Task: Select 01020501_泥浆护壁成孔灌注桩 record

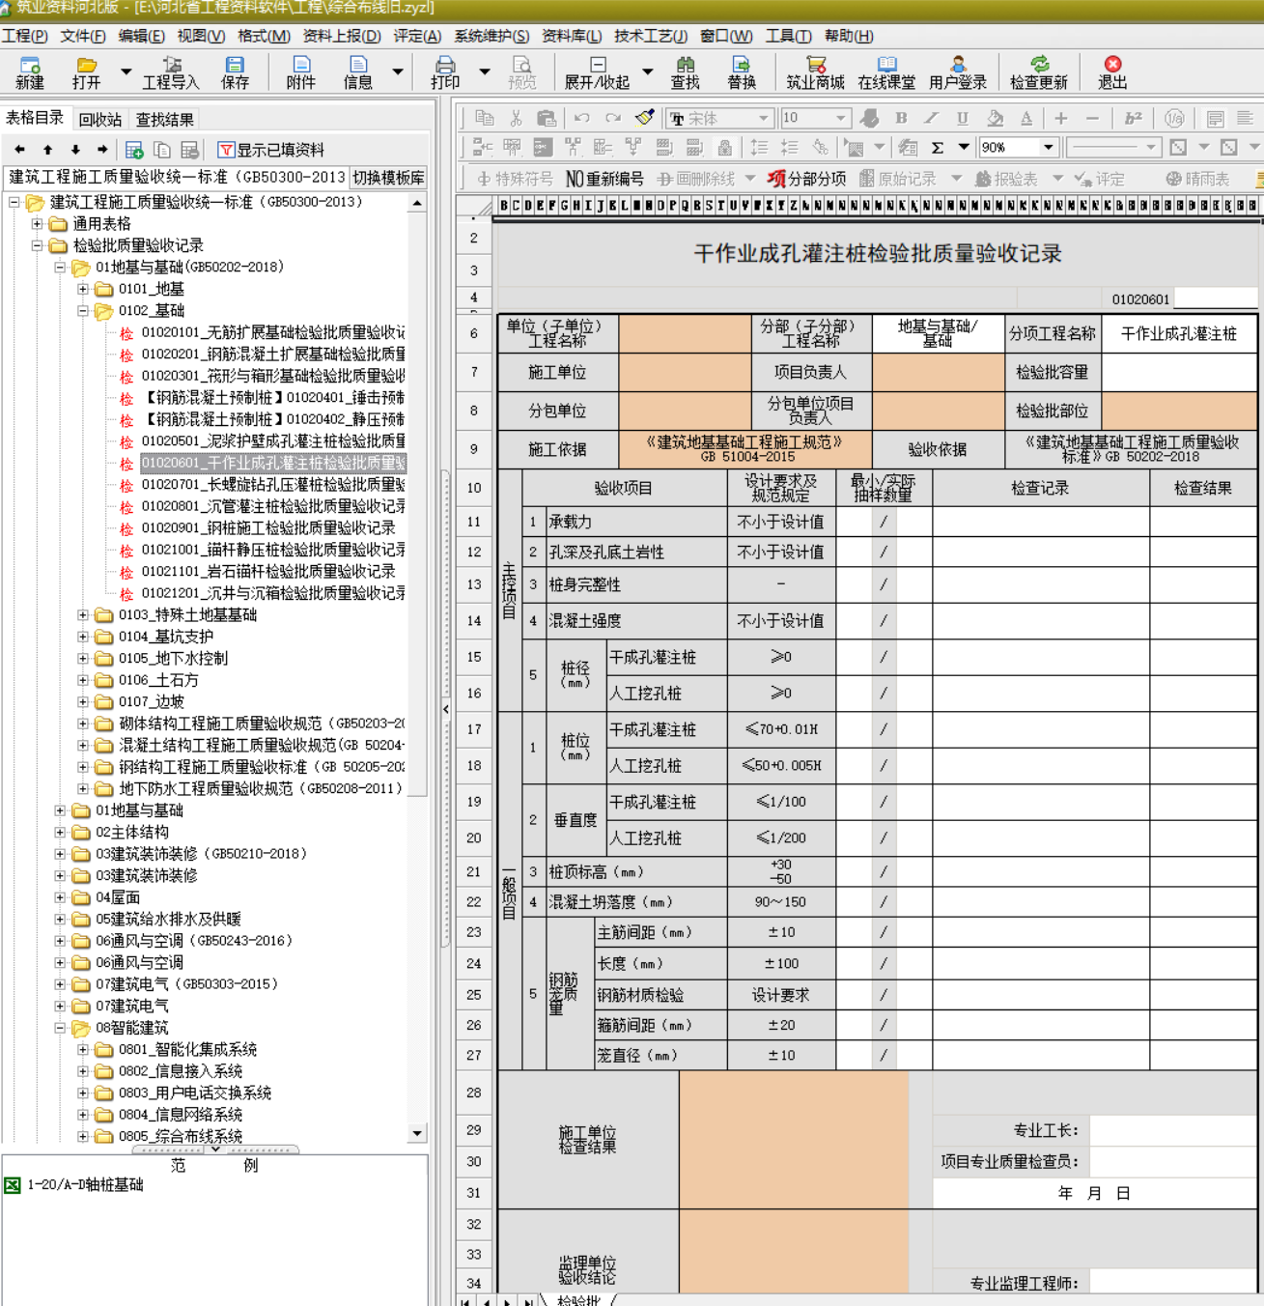Action: pyautogui.click(x=273, y=441)
